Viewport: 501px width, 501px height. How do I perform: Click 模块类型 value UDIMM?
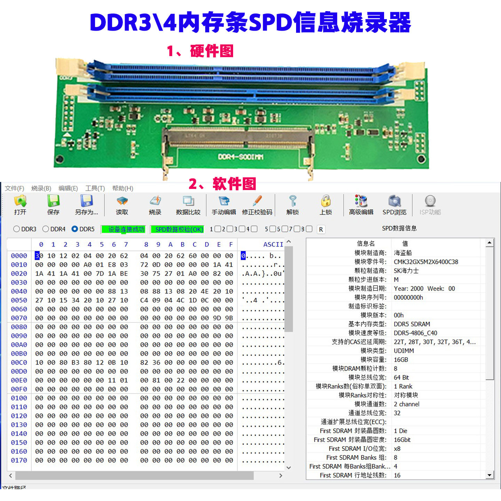(404, 351)
